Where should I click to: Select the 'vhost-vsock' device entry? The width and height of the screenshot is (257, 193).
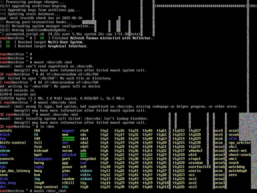(240, 155)
